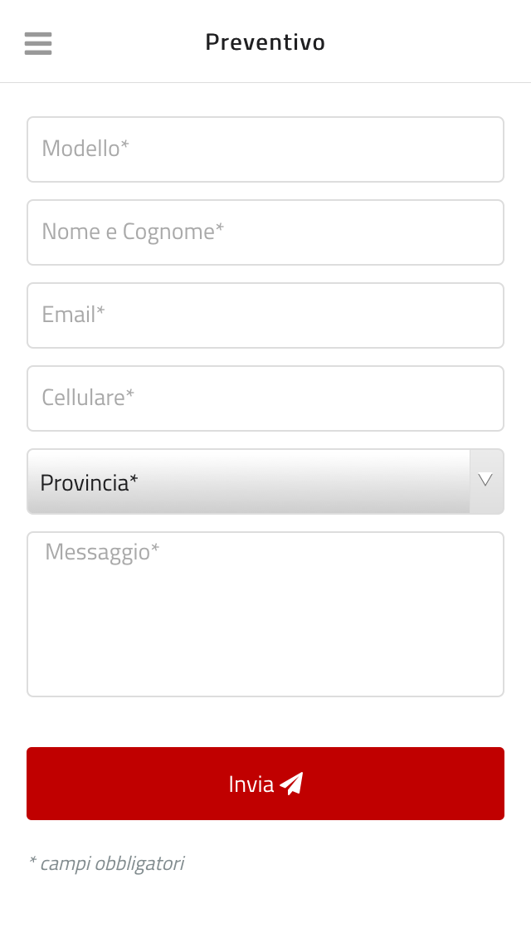Click the Invia text label
531x943 pixels.
point(251,784)
